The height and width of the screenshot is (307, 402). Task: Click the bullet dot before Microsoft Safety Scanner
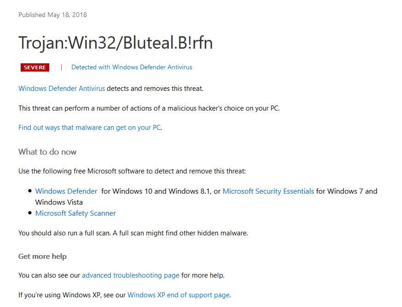30,213
